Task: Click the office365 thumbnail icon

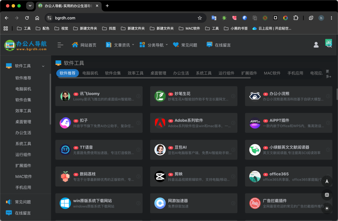Action: click(255, 176)
